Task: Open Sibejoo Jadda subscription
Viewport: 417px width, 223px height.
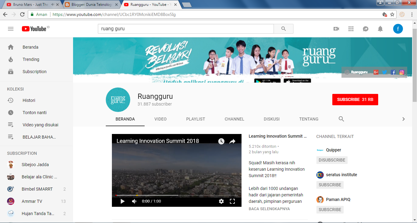Action: (36, 165)
